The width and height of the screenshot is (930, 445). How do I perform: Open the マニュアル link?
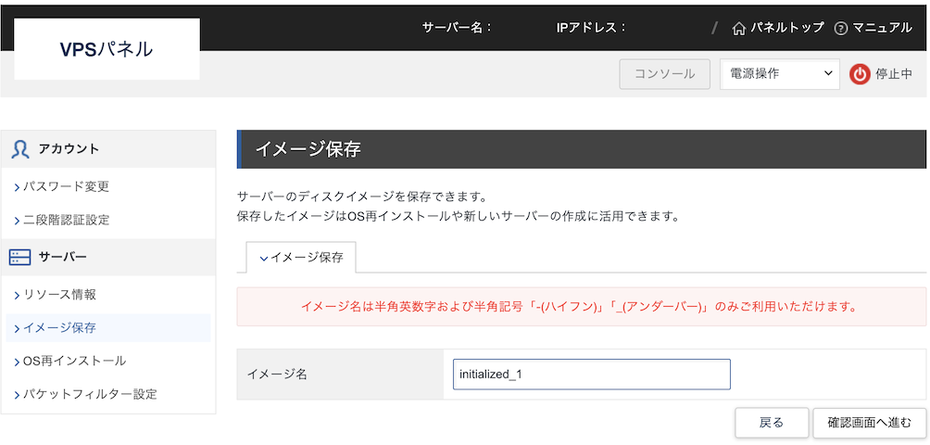[x=882, y=28]
